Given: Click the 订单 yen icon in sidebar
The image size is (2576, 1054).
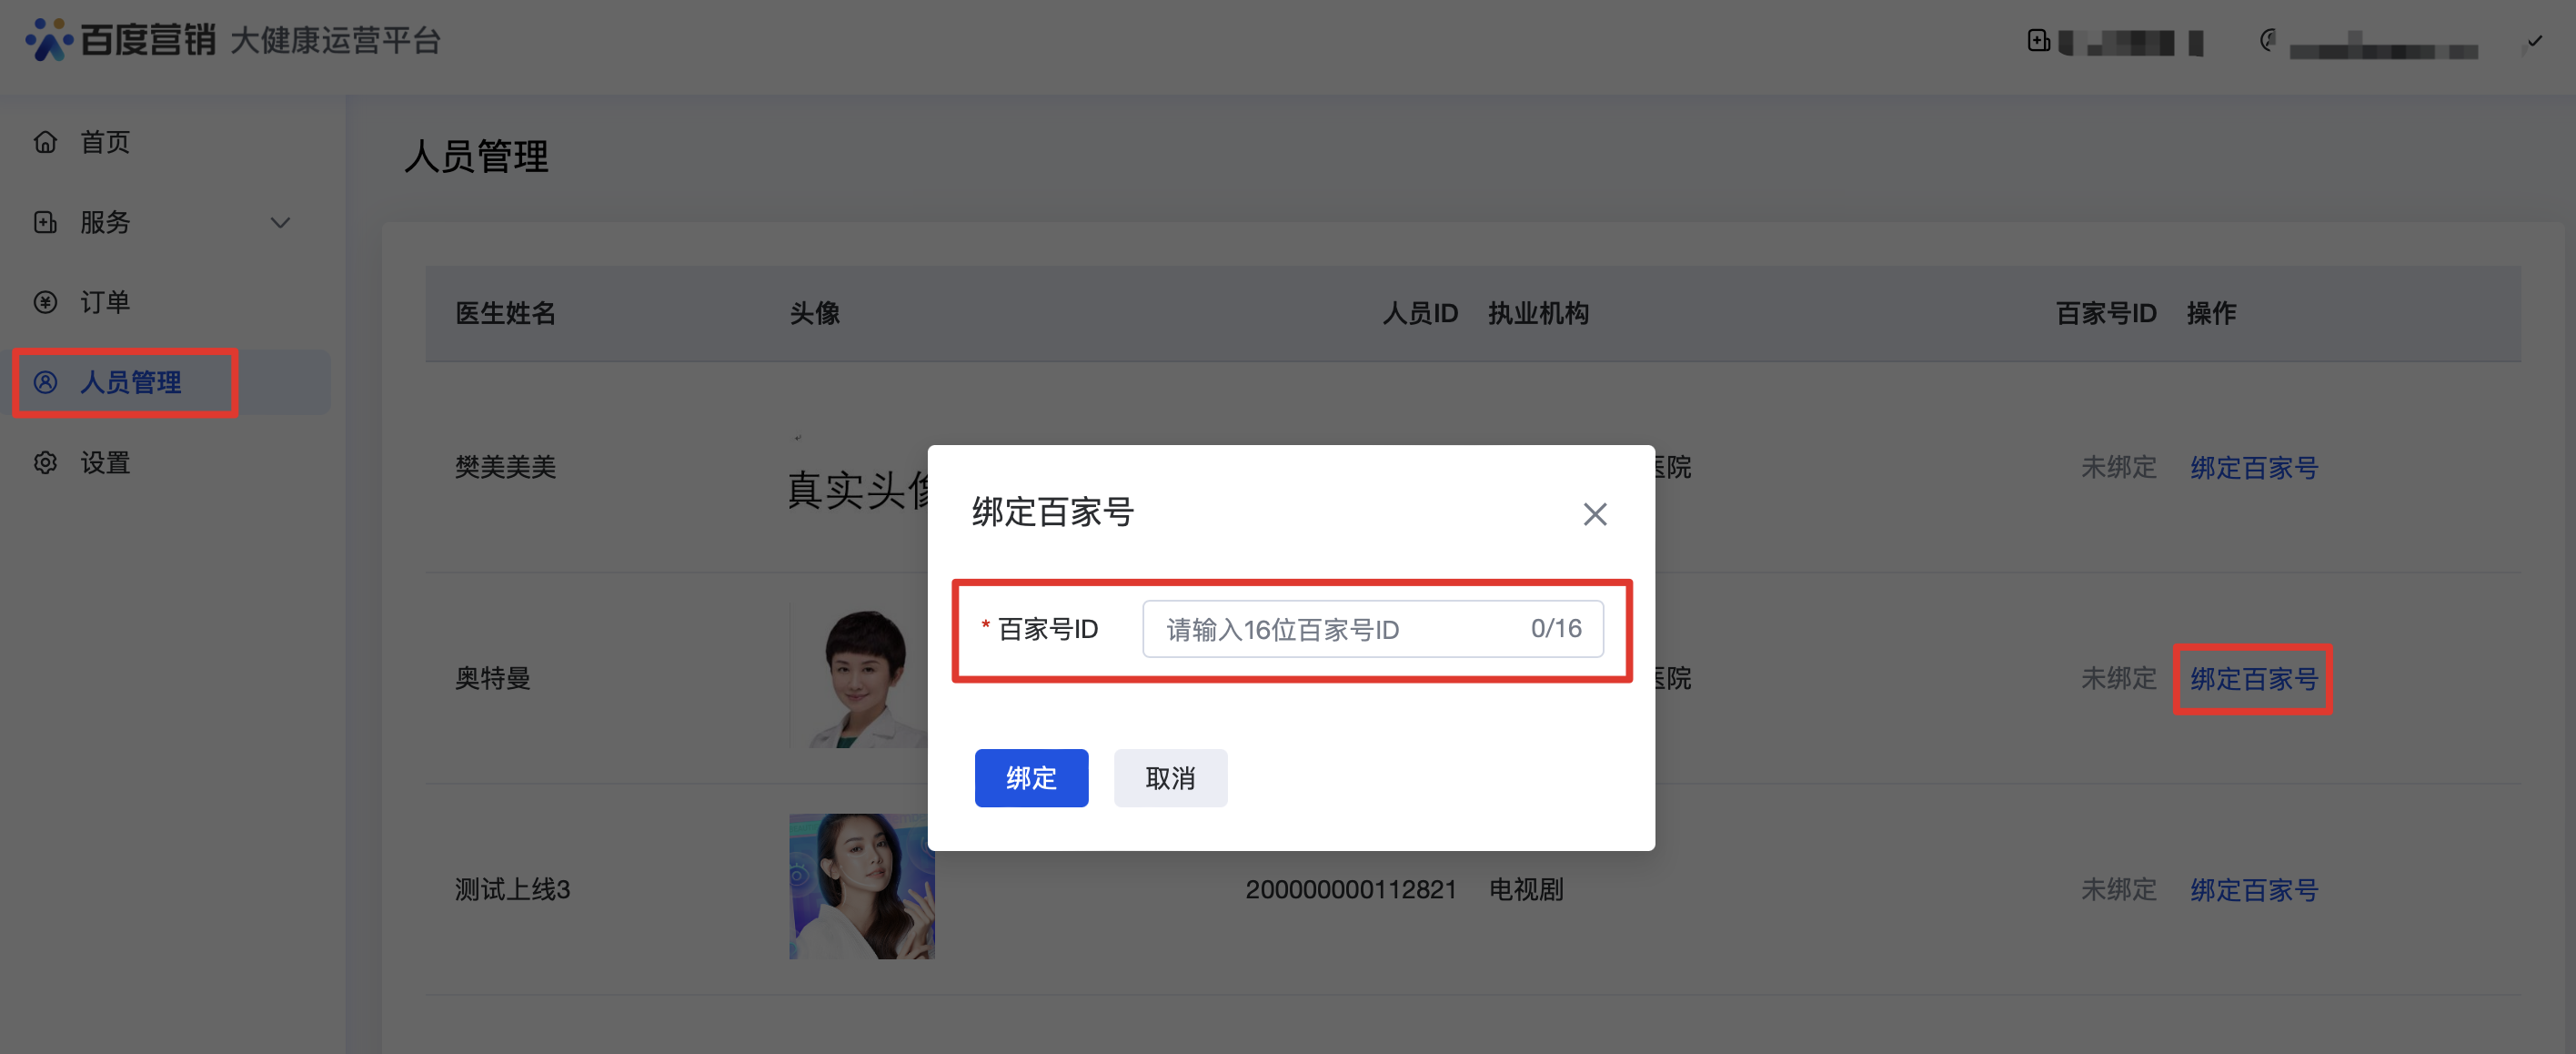Looking at the screenshot, I should point(46,302).
